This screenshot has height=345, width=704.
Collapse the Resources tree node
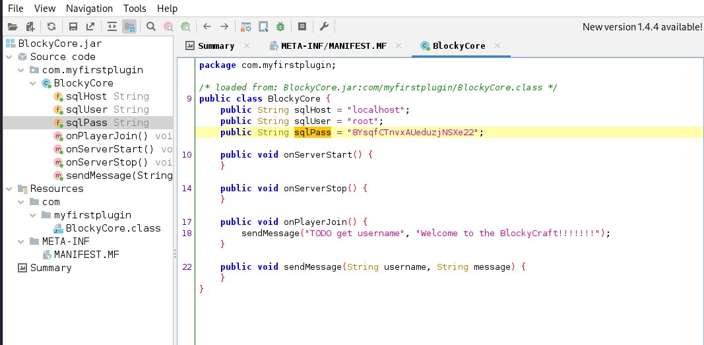tap(9, 189)
